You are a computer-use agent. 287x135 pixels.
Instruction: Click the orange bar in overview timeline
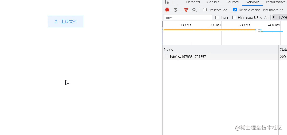[x=209, y=30]
